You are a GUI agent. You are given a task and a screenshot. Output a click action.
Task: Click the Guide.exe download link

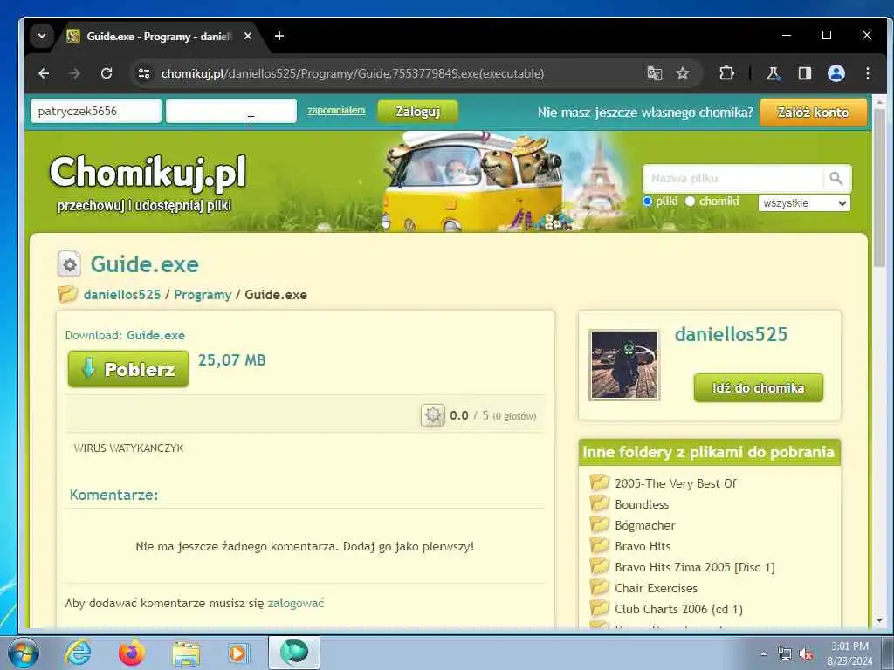[155, 336]
